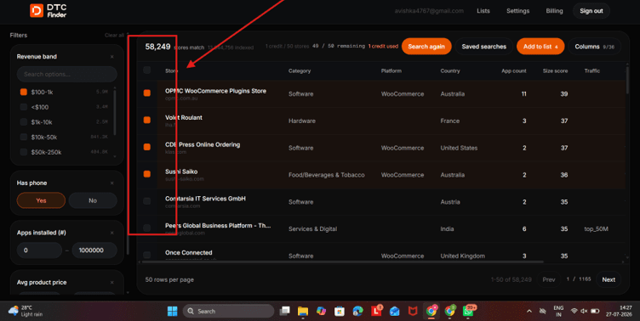Check the <$100 revenue band

[x=24, y=107]
